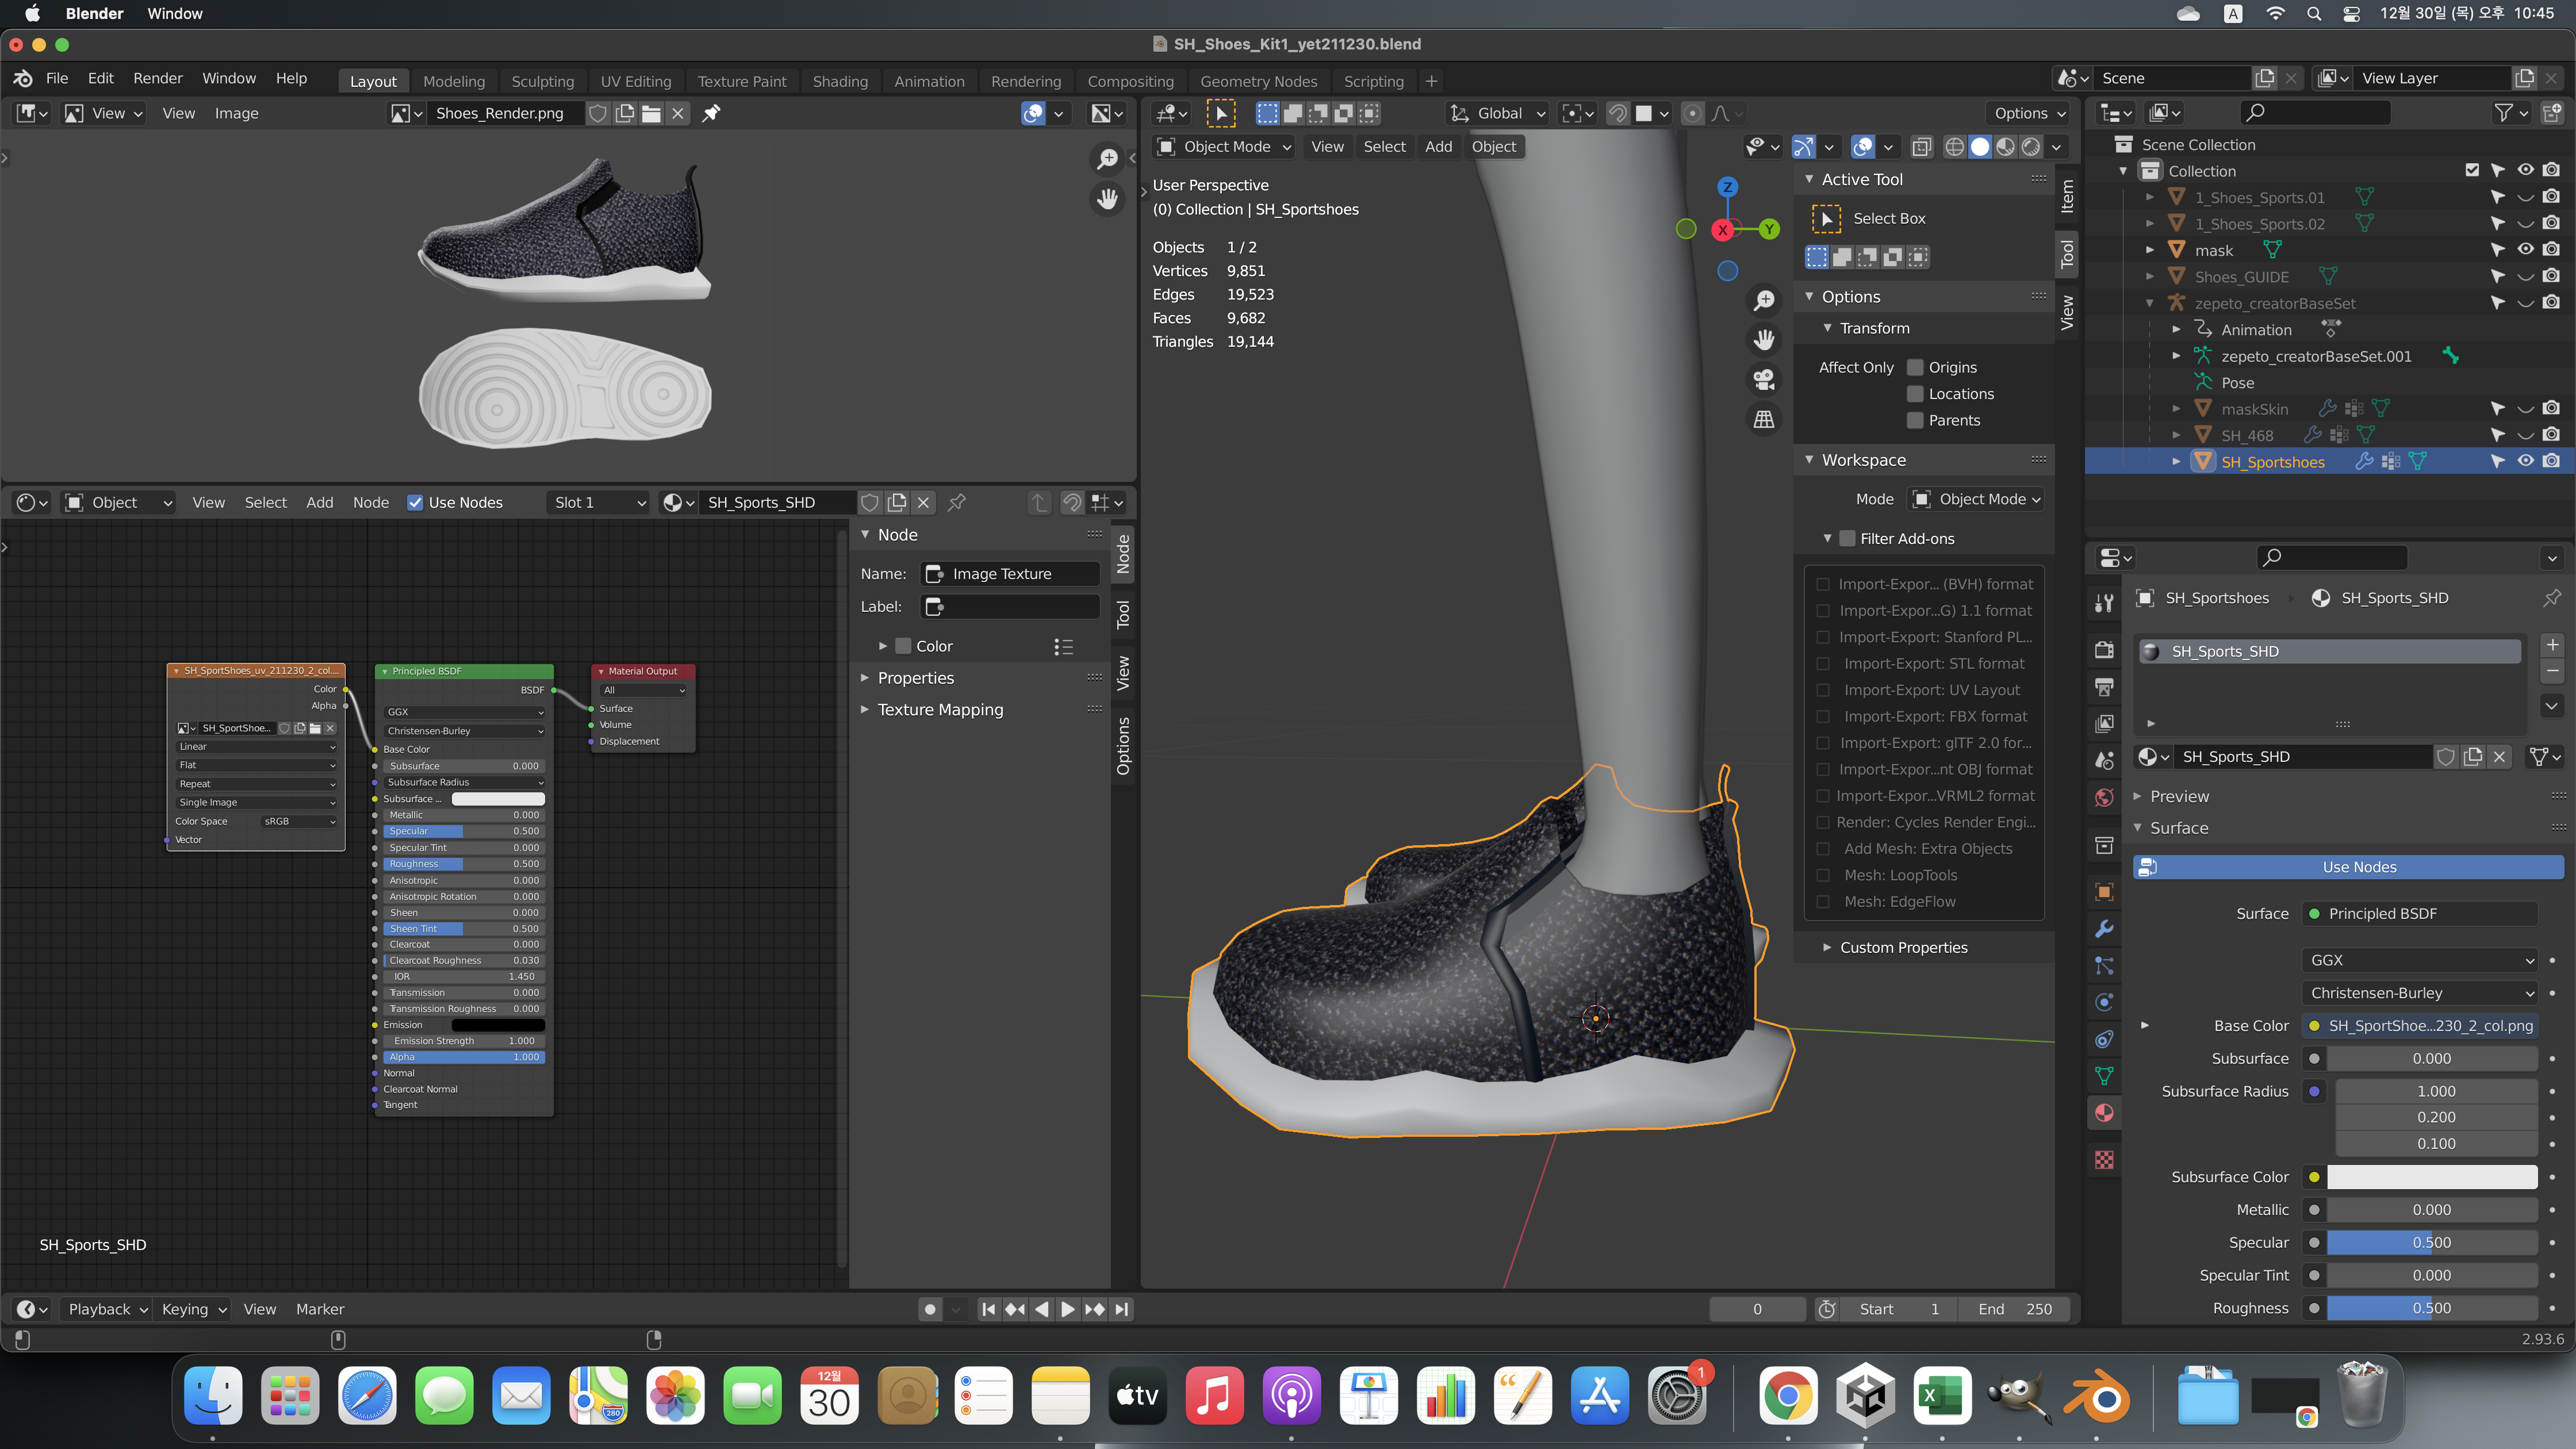
Task: Switch perspective/orthographic with the grid icon
Action: point(1764,420)
